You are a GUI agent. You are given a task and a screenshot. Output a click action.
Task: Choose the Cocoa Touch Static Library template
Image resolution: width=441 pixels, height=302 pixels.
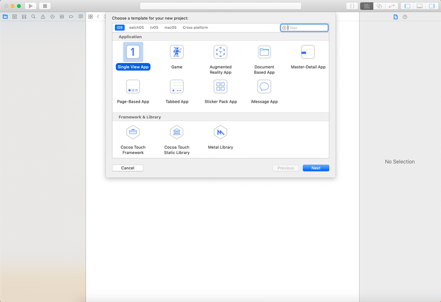tap(176, 140)
